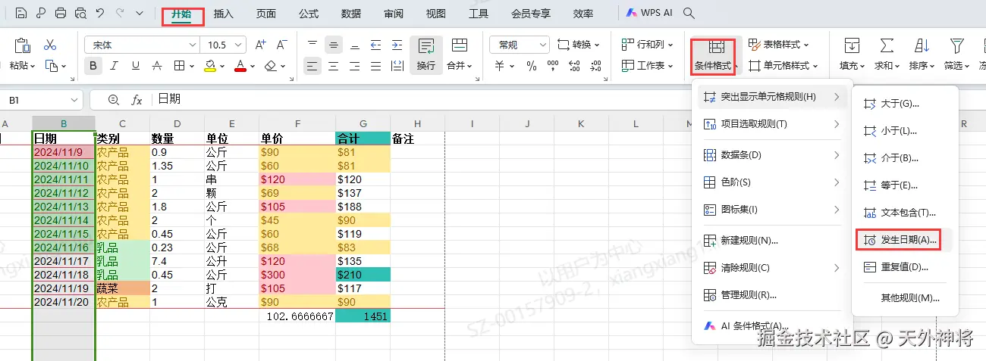
Task: Click the percent style icon
Action: pos(532,66)
